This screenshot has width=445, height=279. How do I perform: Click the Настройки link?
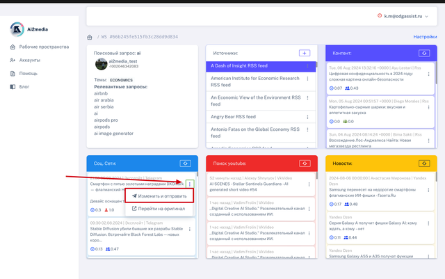(x=425, y=37)
